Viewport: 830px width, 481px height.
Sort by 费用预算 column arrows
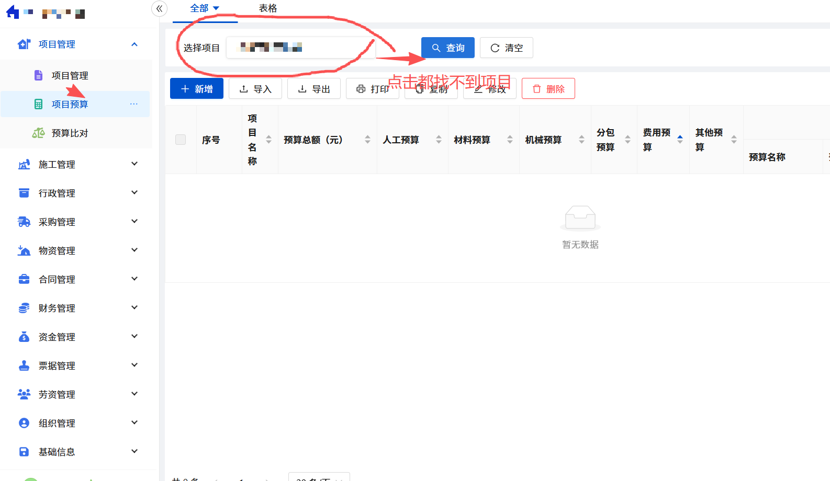(680, 140)
